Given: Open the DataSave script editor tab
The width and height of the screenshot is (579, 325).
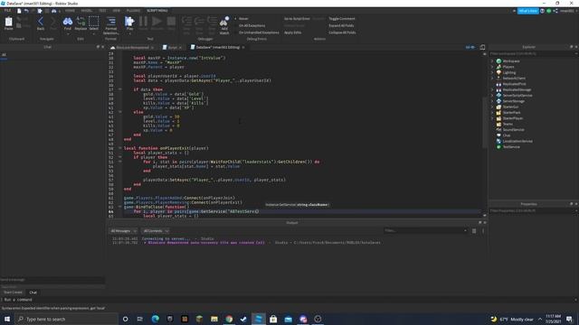Looking at the screenshot, I should [217, 48].
